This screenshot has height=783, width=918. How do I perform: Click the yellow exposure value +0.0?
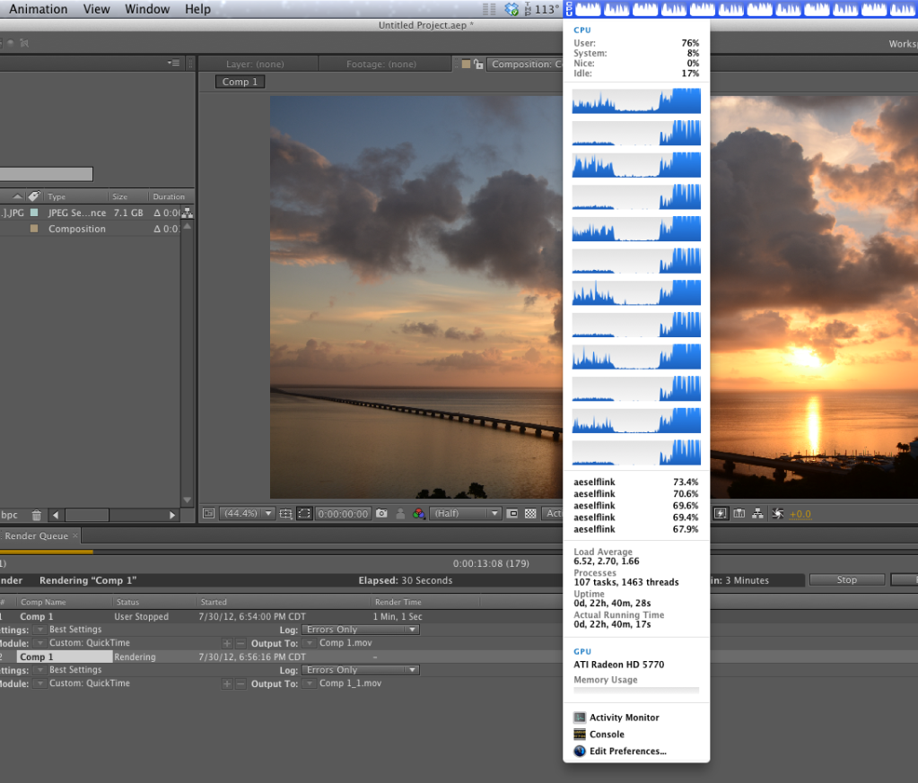(x=799, y=514)
